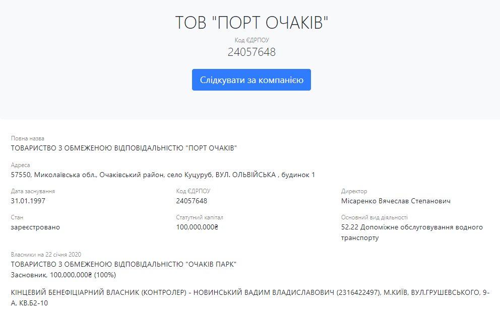Click the ЄДРПОУ code 24057648 under the title
Image resolution: width=500 pixels, height=315 pixels.
point(251,51)
